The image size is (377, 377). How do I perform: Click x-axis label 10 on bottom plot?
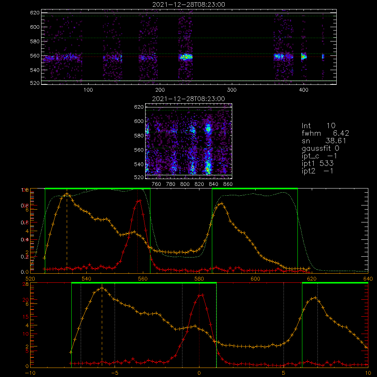click(x=368, y=373)
